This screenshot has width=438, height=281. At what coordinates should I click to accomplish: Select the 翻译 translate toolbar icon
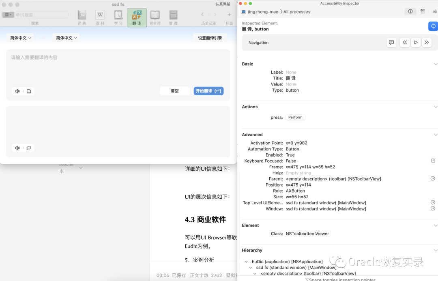tap(137, 17)
